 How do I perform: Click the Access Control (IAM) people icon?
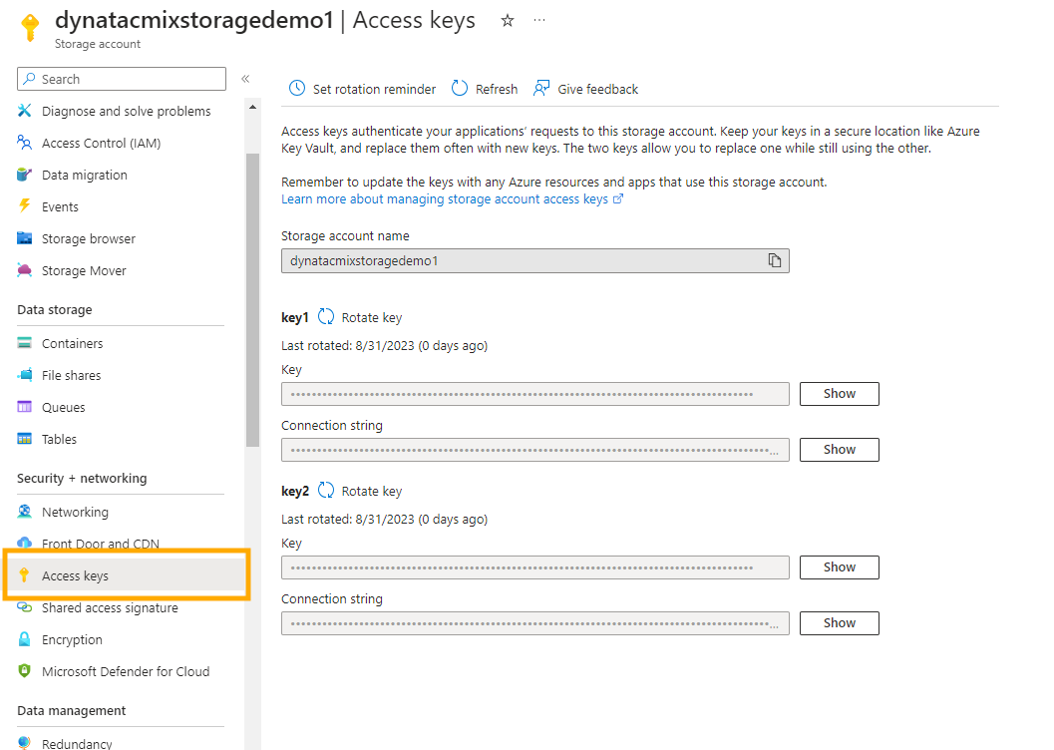[24, 143]
